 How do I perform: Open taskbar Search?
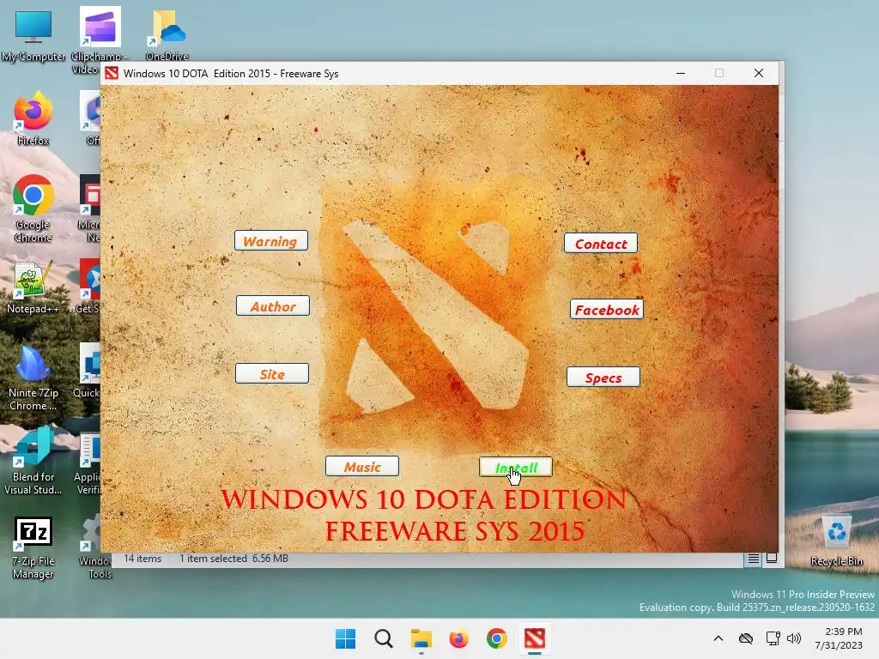[x=384, y=638]
